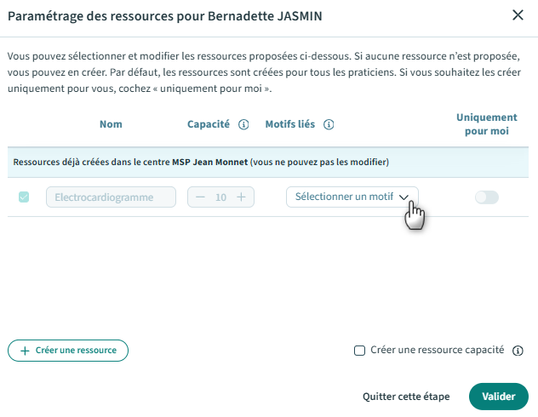The width and height of the screenshot is (538, 417).
Task: Select the Capacité column header
Action: (x=209, y=124)
